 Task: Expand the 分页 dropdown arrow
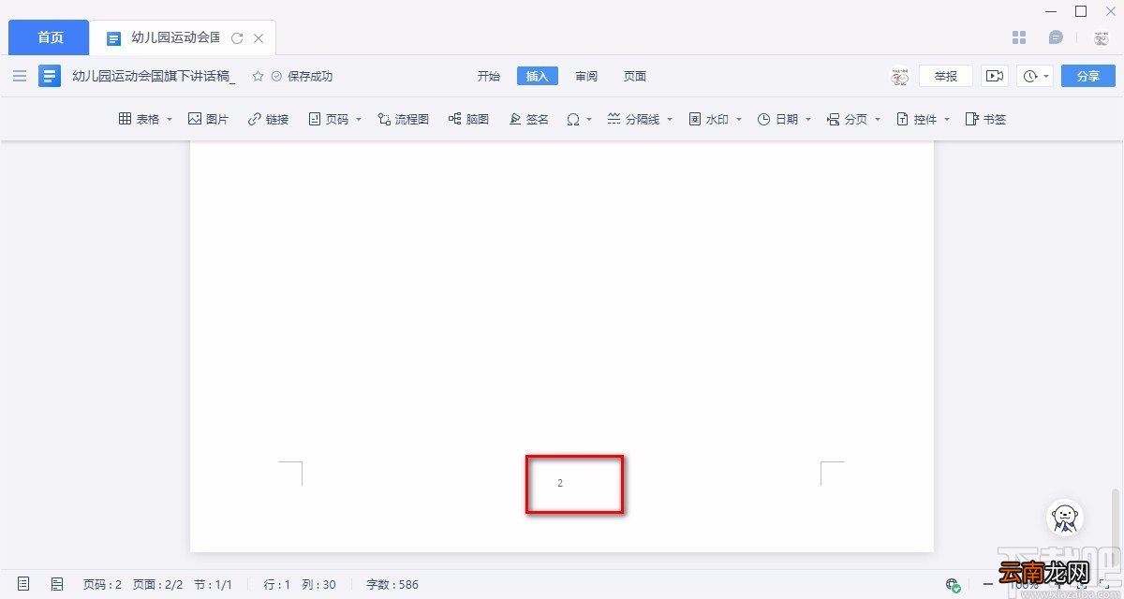pos(878,120)
